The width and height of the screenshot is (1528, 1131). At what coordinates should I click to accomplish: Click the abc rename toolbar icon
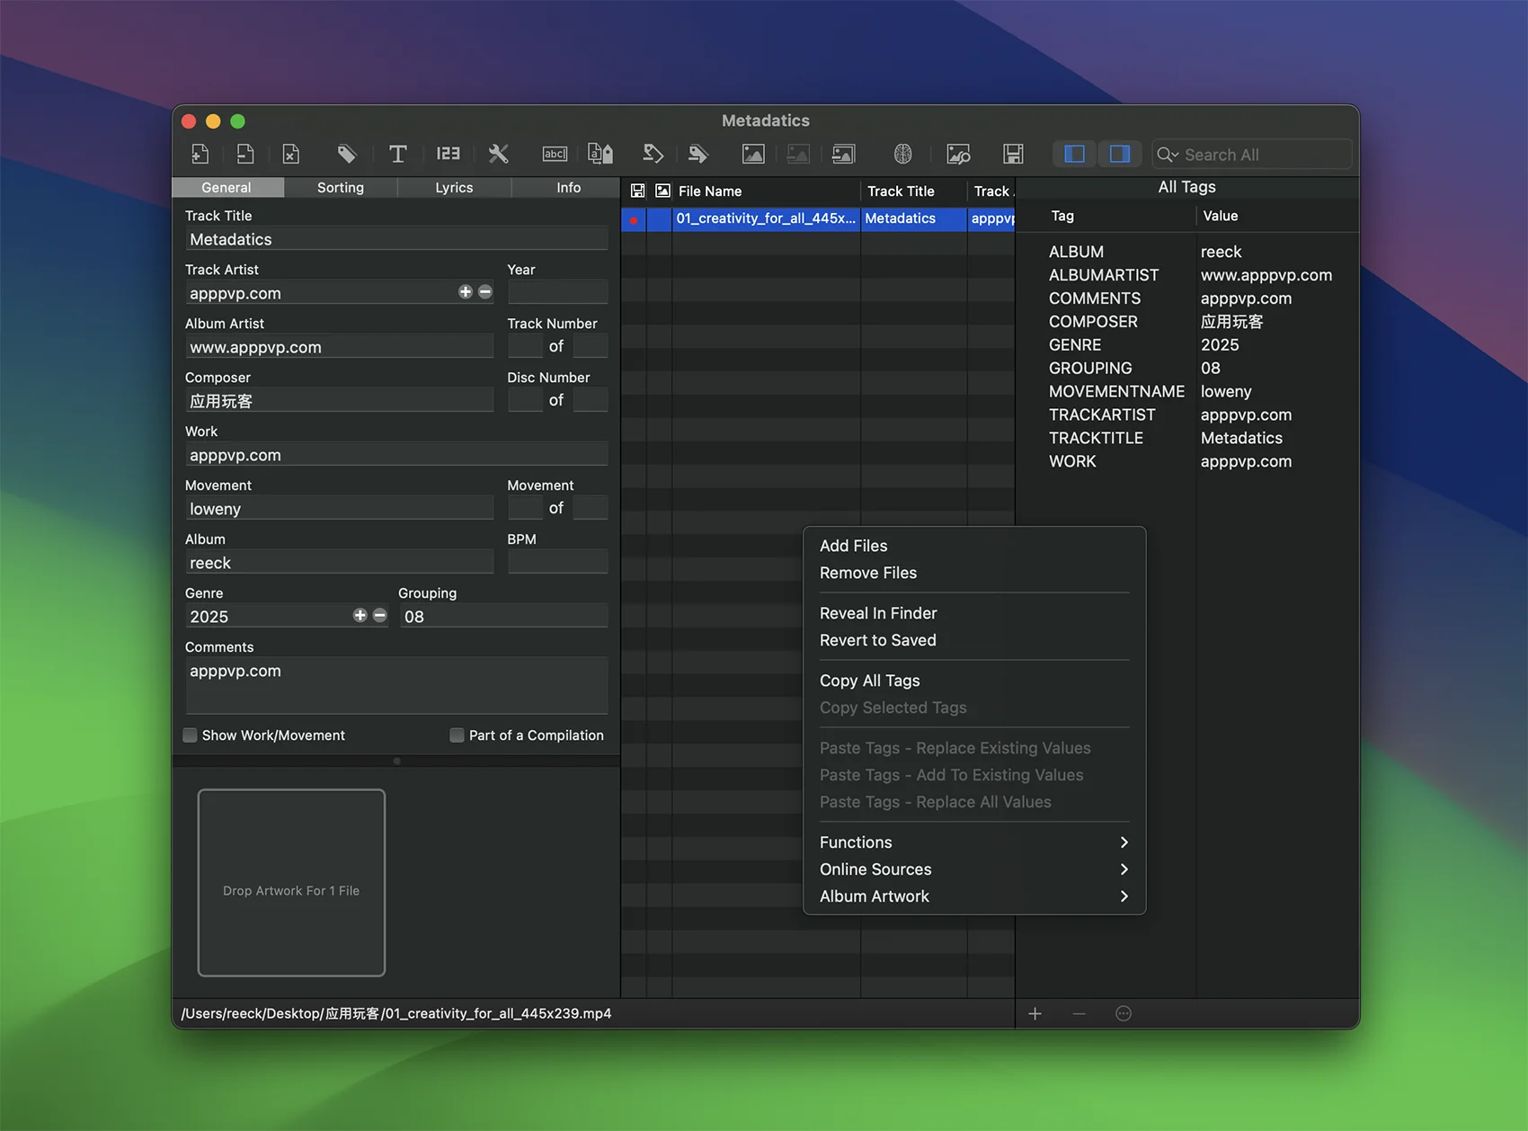(x=555, y=154)
